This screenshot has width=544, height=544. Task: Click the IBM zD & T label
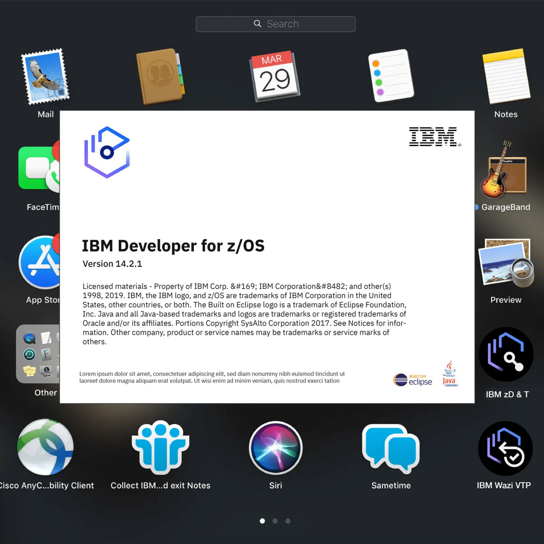point(507,394)
